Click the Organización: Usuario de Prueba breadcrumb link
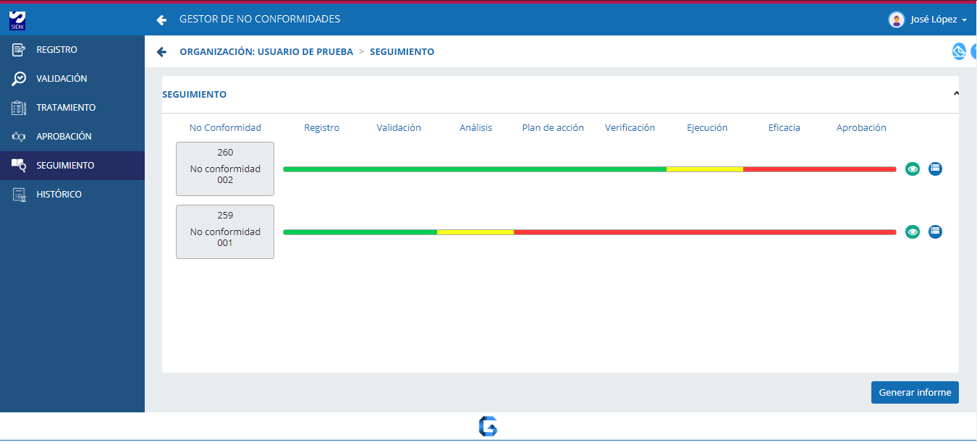Viewport: 977px width, 442px height. [x=266, y=52]
